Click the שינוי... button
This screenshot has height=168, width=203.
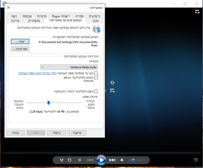coord(20,42)
